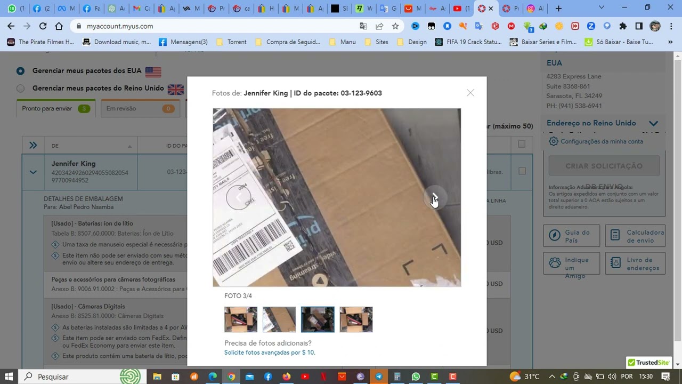Open WhatsApp from the taskbar
Viewport: 682px width, 384px height.
pos(416,377)
